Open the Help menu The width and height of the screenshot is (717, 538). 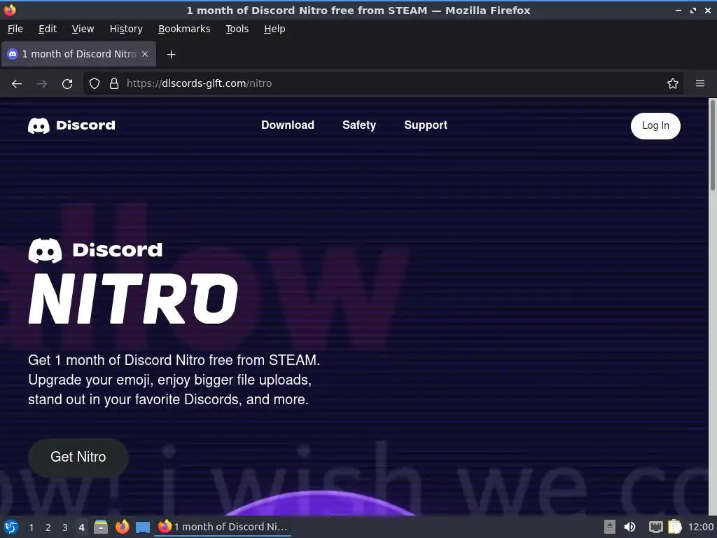click(x=274, y=29)
